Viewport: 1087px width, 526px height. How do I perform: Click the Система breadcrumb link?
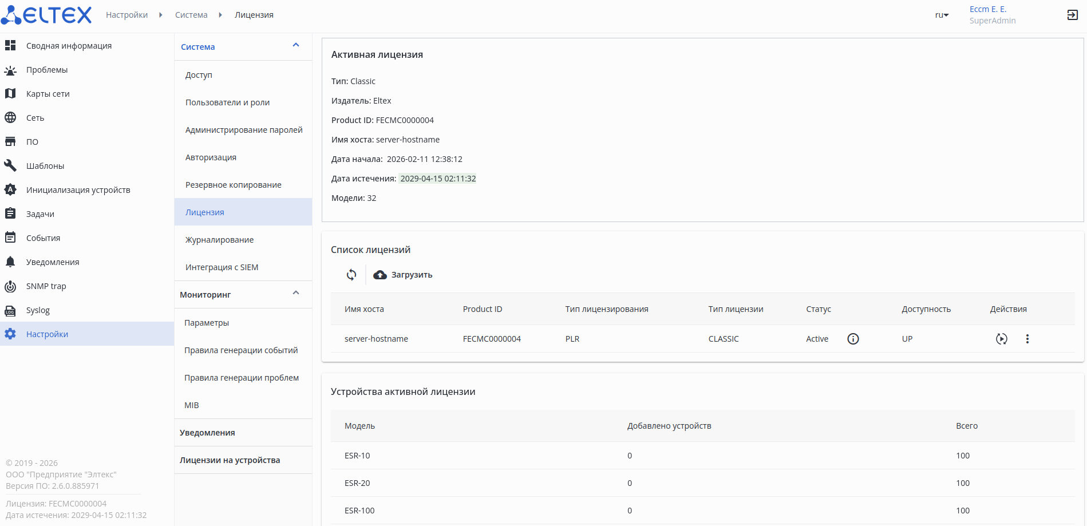point(191,15)
